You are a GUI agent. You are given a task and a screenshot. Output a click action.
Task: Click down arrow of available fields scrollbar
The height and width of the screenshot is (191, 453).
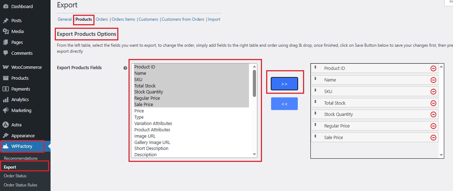click(x=254, y=154)
